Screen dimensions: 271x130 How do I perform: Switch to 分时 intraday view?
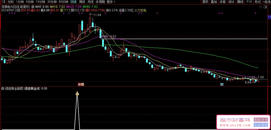11,2
